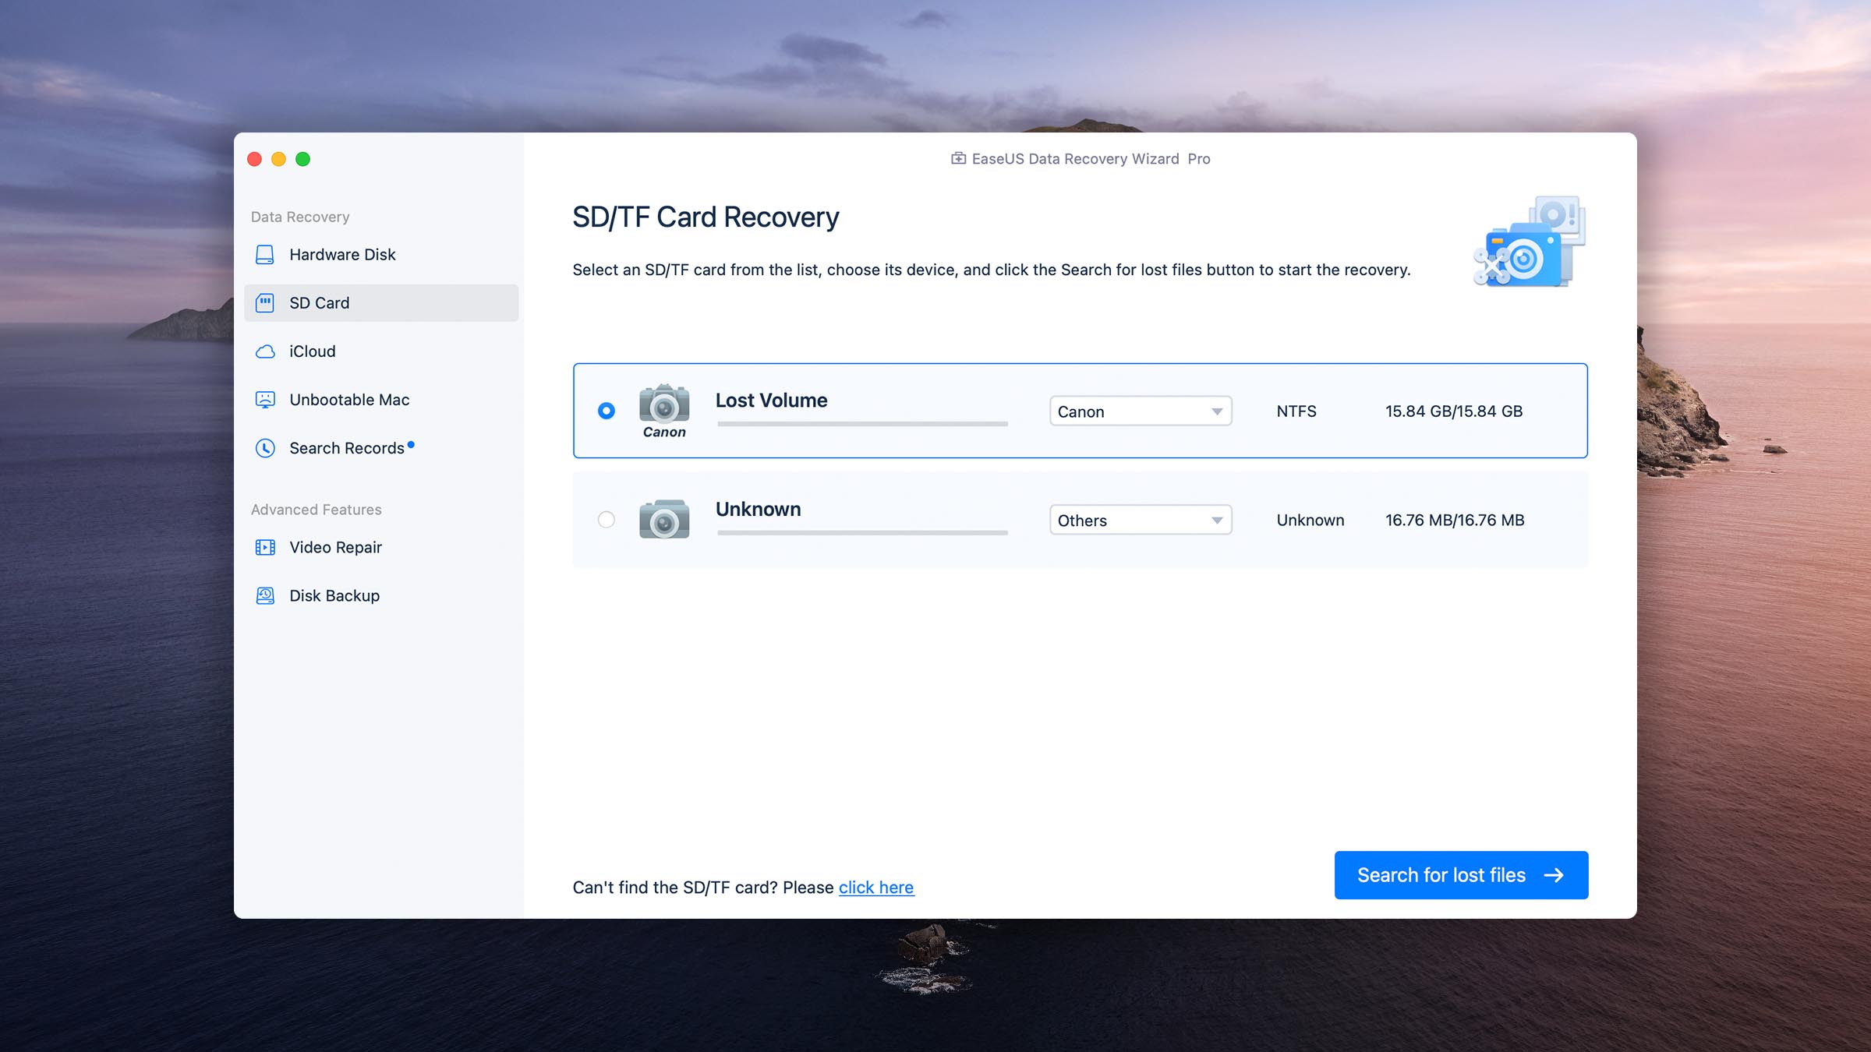The height and width of the screenshot is (1052, 1871).
Task: Open Unbootable Mac section
Action: [381, 400]
